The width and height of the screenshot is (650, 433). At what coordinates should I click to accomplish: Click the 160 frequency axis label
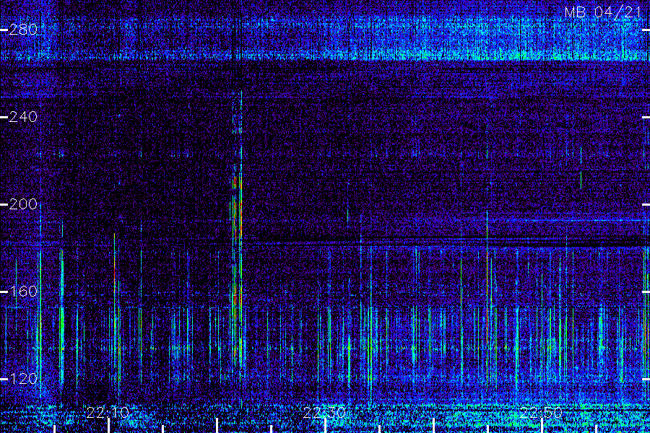coord(23,292)
